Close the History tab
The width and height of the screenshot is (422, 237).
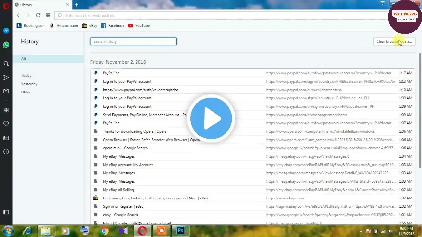67,5
